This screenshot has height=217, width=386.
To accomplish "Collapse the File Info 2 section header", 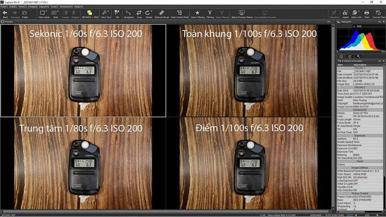I will (x=360, y=87).
